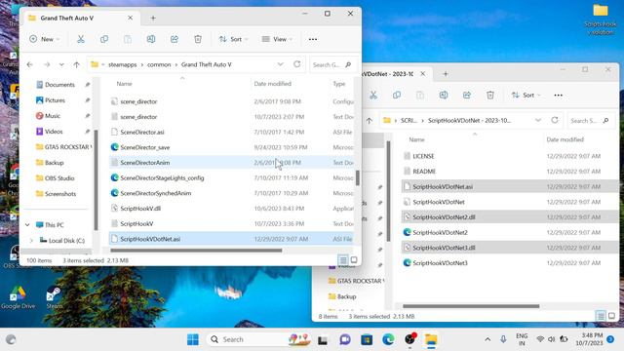Click Share icon in Grand Theft Auto V window
624x351 pixels.
(x=175, y=39)
